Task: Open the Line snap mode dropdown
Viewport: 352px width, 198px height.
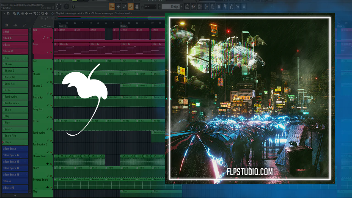Action: tap(150, 6)
